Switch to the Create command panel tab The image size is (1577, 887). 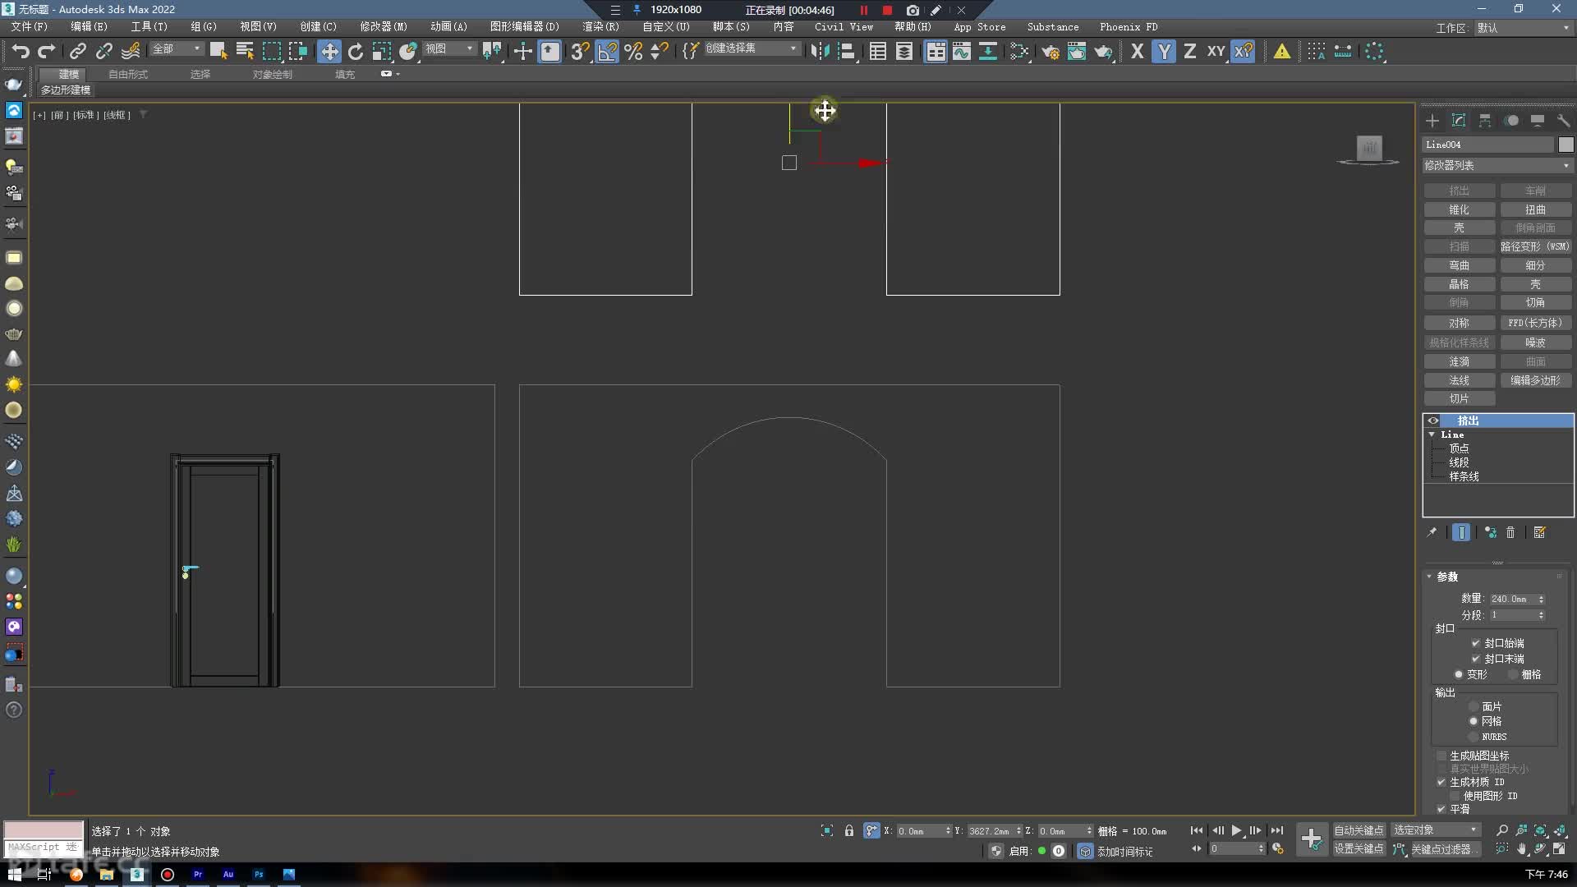[x=1432, y=121]
